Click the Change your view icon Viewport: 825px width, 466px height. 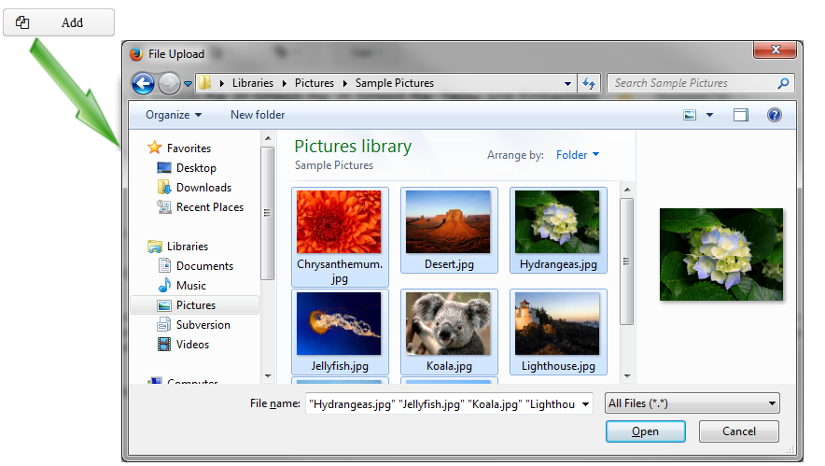click(x=690, y=115)
